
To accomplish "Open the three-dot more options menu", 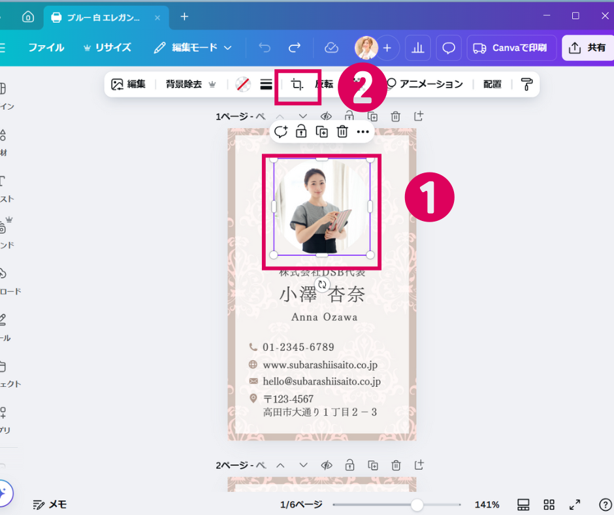I will coord(363,131).
